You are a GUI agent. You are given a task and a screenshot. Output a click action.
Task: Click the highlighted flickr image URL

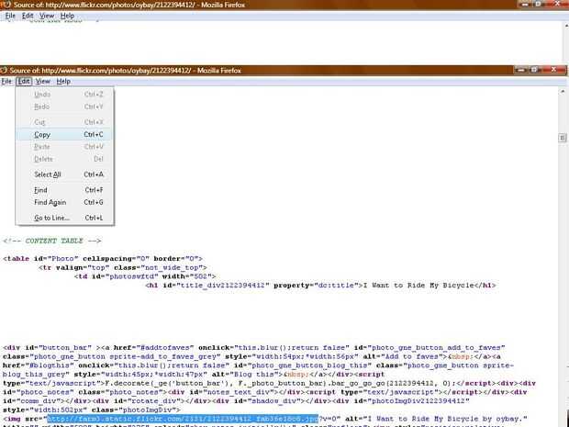[183, 419]
